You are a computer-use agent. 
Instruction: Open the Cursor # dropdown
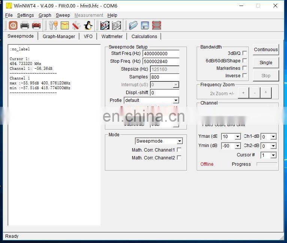(273, 155)
